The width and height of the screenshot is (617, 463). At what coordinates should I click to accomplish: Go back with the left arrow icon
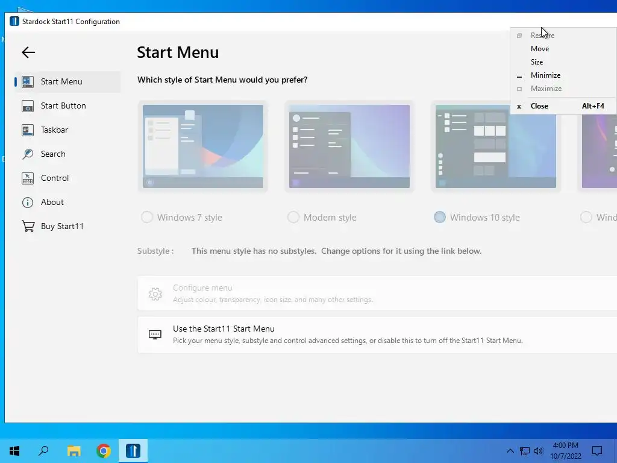click(x=28, y=52)
